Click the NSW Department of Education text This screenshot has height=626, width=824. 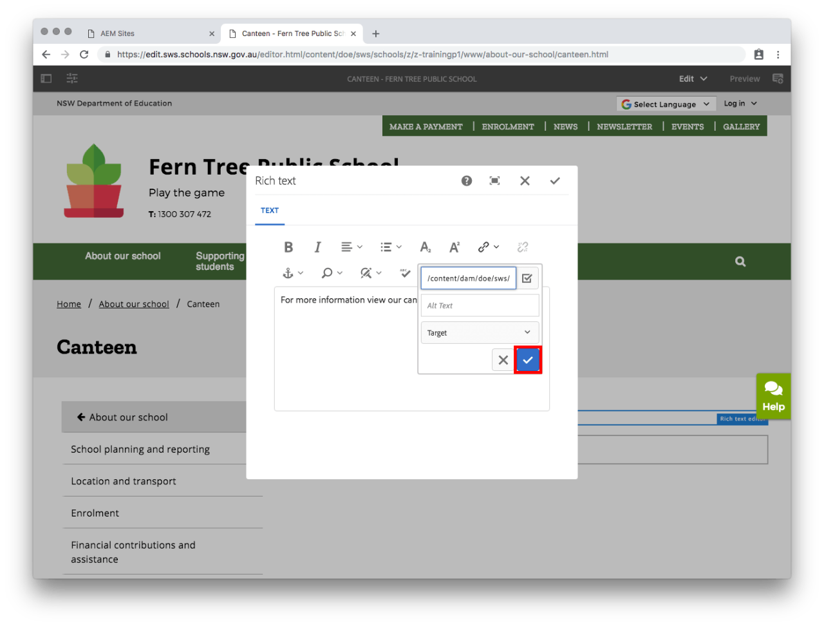click(x=114, y=103)
